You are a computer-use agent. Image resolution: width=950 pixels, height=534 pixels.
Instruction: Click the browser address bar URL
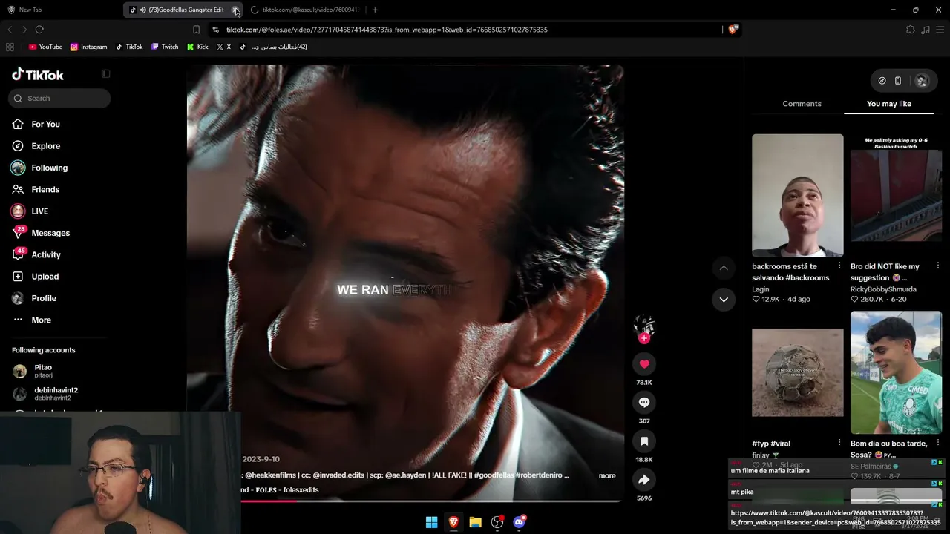pyautogui.click(x=387, y=30)
